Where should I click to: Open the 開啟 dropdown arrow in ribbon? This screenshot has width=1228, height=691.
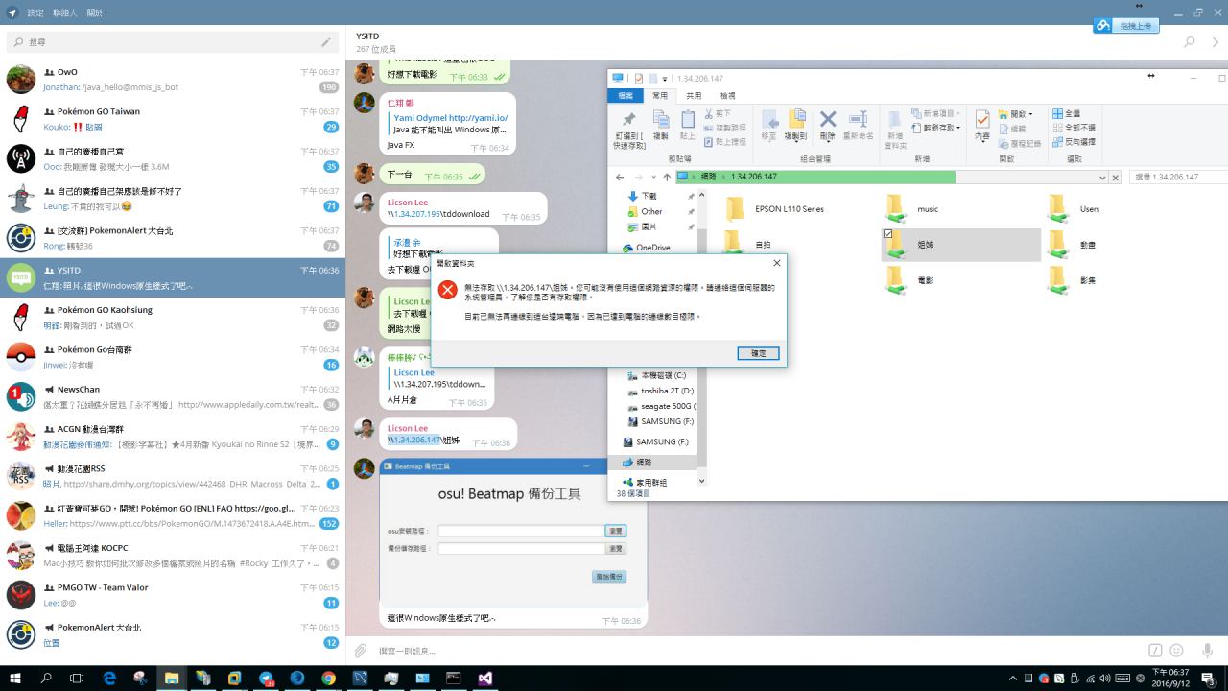[x=1030, y=114]
